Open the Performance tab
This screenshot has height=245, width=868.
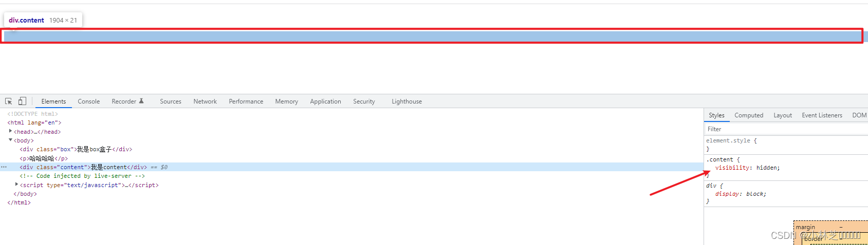pos(246,101)
